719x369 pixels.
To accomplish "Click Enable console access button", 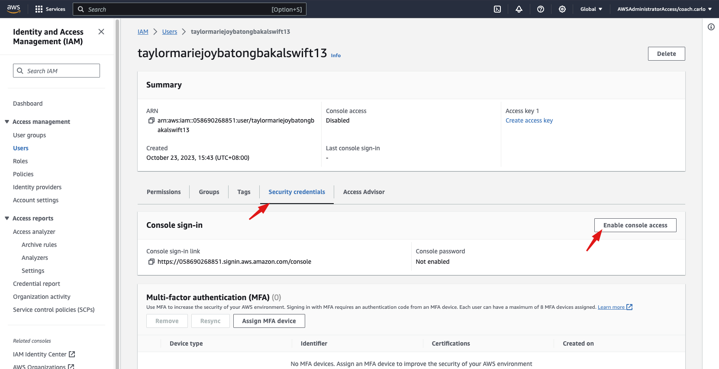I will click(635, 225).
